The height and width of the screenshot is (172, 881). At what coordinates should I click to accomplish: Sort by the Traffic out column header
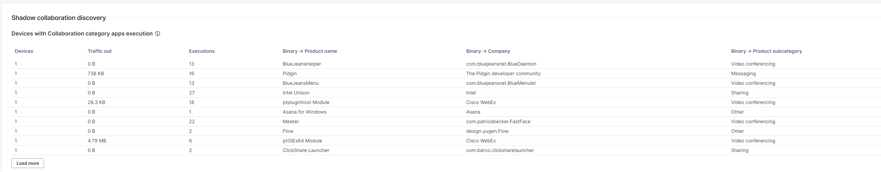[100, 51]
